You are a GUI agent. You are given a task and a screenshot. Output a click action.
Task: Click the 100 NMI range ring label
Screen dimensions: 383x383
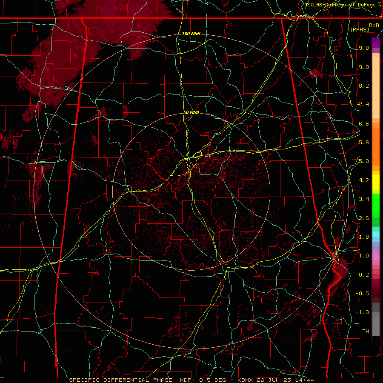191,34
